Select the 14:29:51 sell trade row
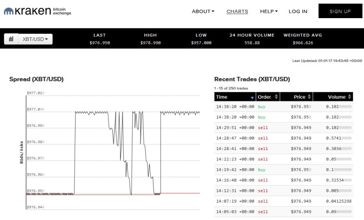 (x=283, y=128)
